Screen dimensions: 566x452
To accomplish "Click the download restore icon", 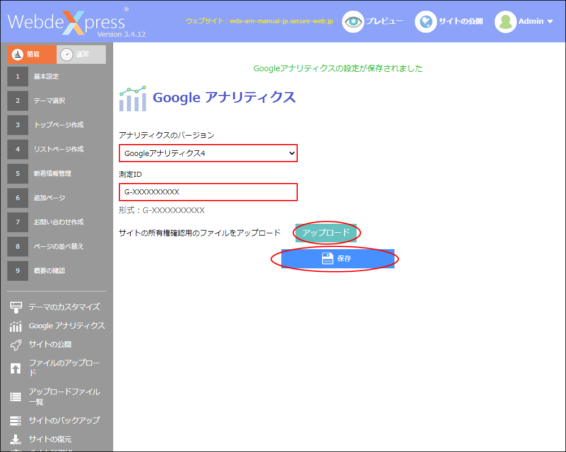I will 15,440.
